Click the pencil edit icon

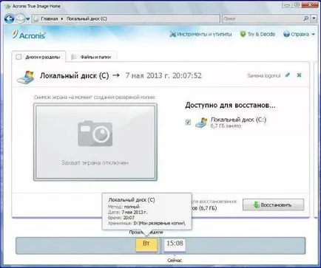288,75
